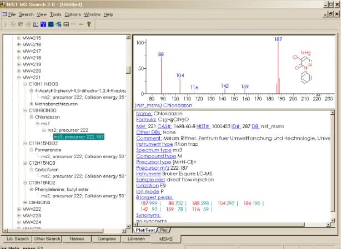Click the Formula: field link

click(x=146, y=120)
